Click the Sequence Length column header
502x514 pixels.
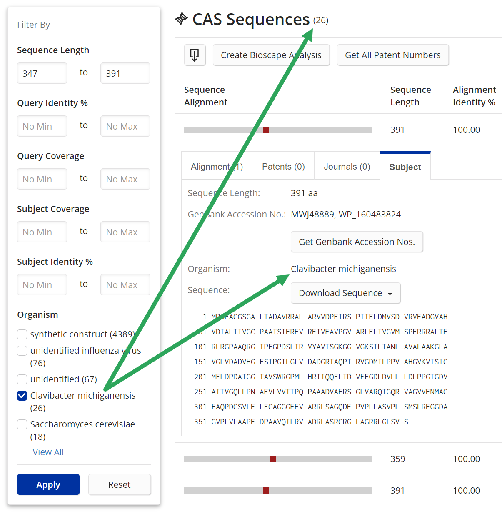(x=411, y=96)
